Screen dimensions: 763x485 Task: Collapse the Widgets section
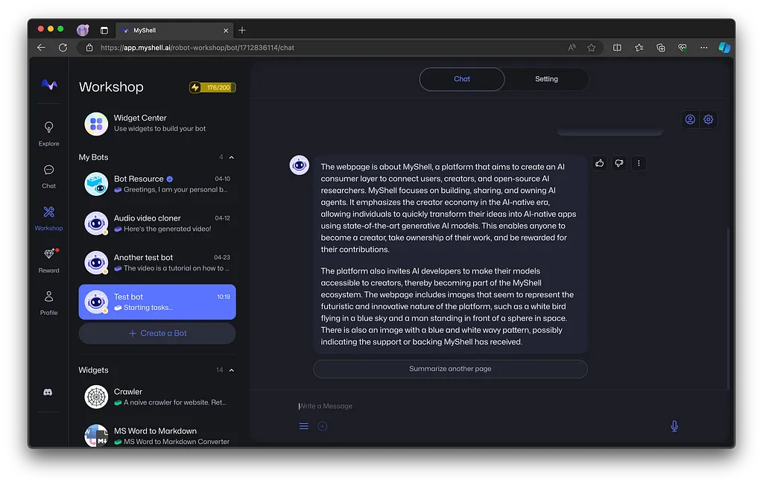[x=232, y=370]
